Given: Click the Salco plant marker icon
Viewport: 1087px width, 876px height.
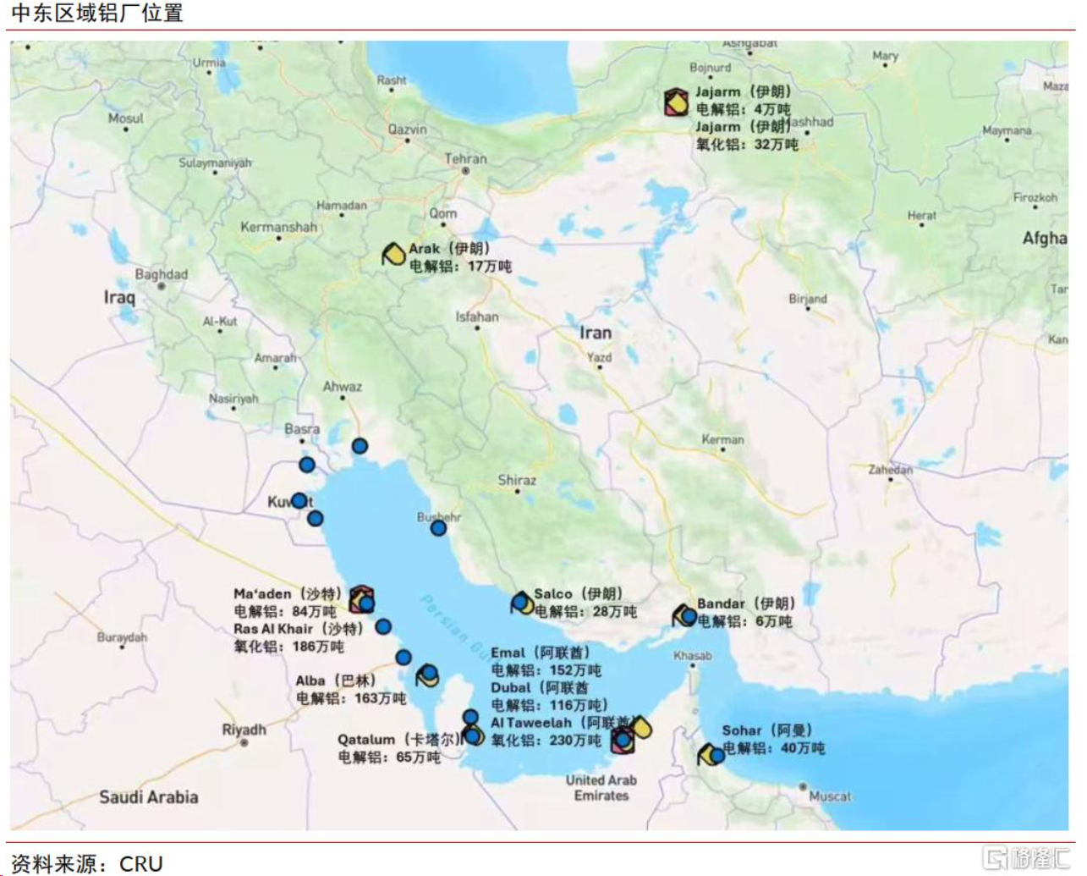Looking at the screenshot, I should click(x=522, y=603).
